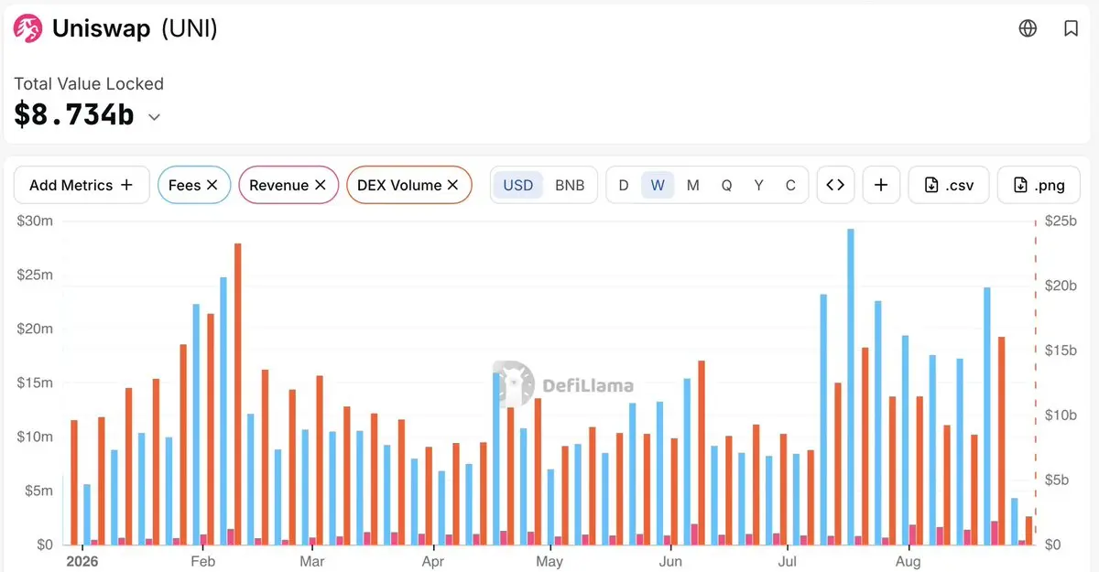Remove the DEX Volume metric with its X
The height and width of the screenshot is (572, 1099).
coord(452,185)
